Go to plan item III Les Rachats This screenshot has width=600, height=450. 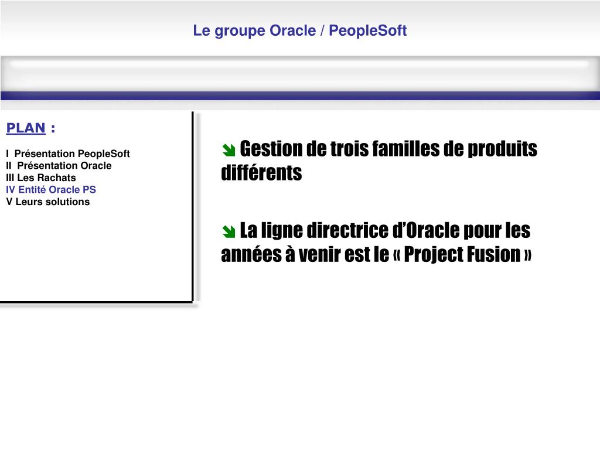pyautogui.click(x=40, y=178)
